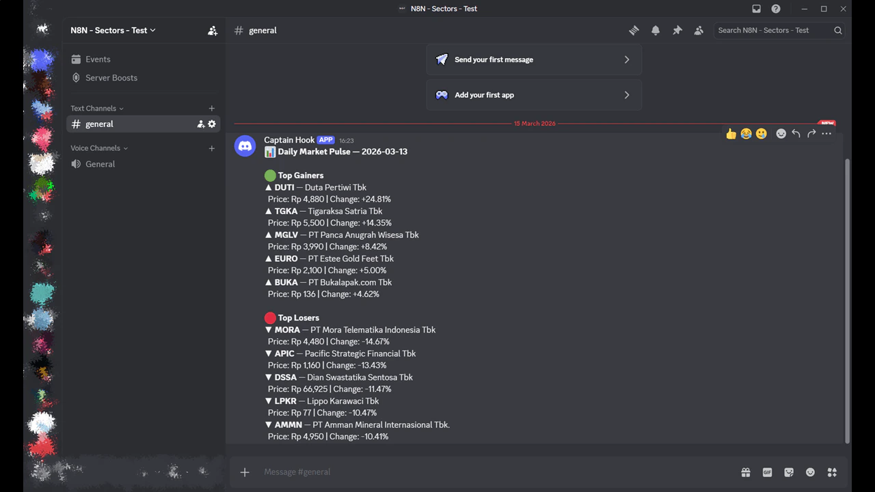Toggle the member list

click(699, 30)
